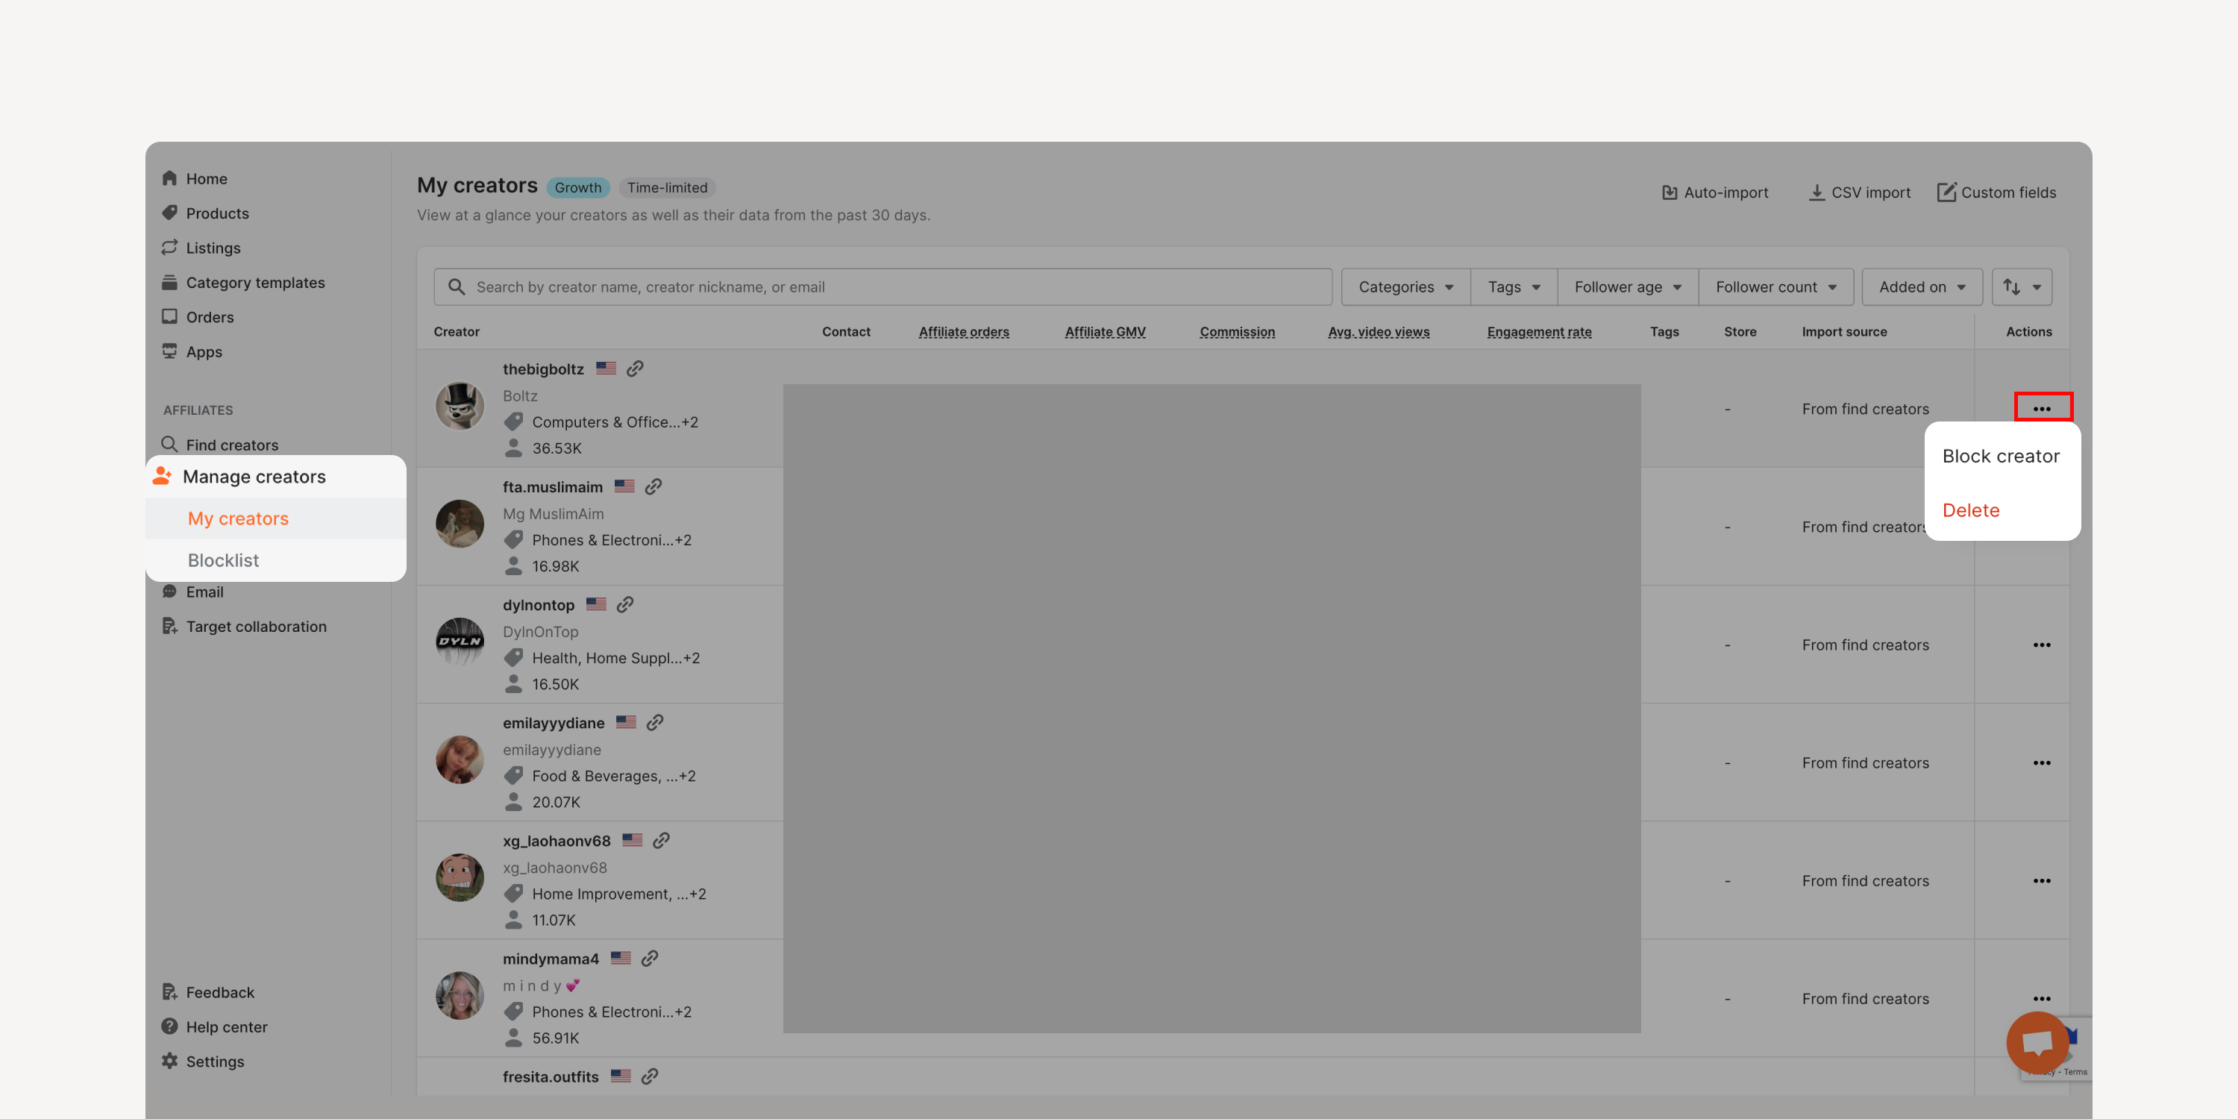This screenshot has height=1119, width=2238.
Task: Click the Affiliate orders column header
Action: pos(964,332)
